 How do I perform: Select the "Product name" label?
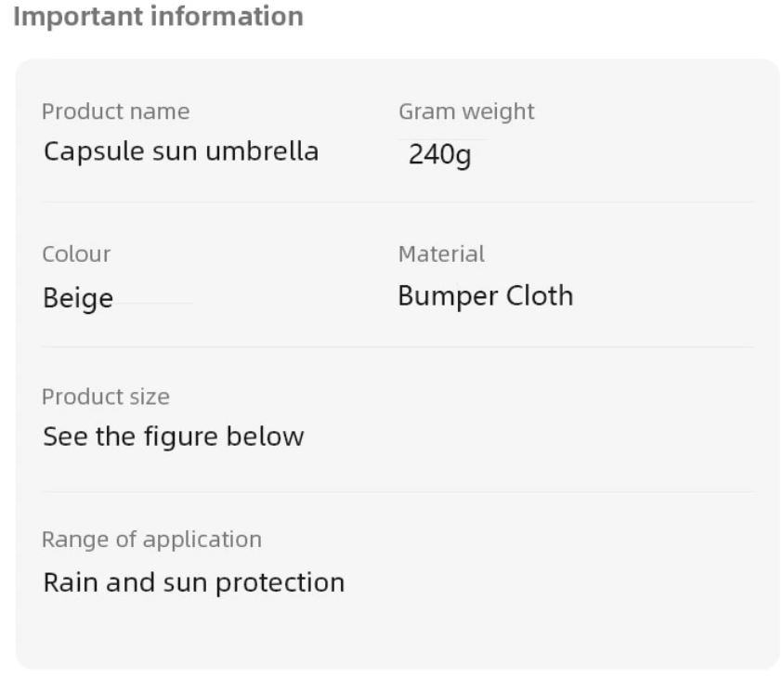tap(115, 111)
